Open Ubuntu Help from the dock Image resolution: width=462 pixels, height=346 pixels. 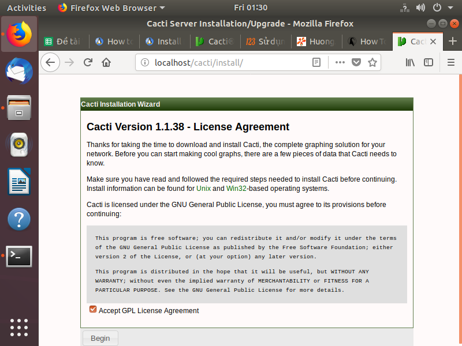pyautogui.click(x=19, y=219)
